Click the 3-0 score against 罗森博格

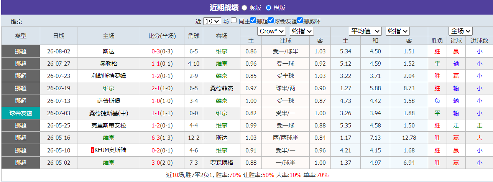click(x=156, y=162)
